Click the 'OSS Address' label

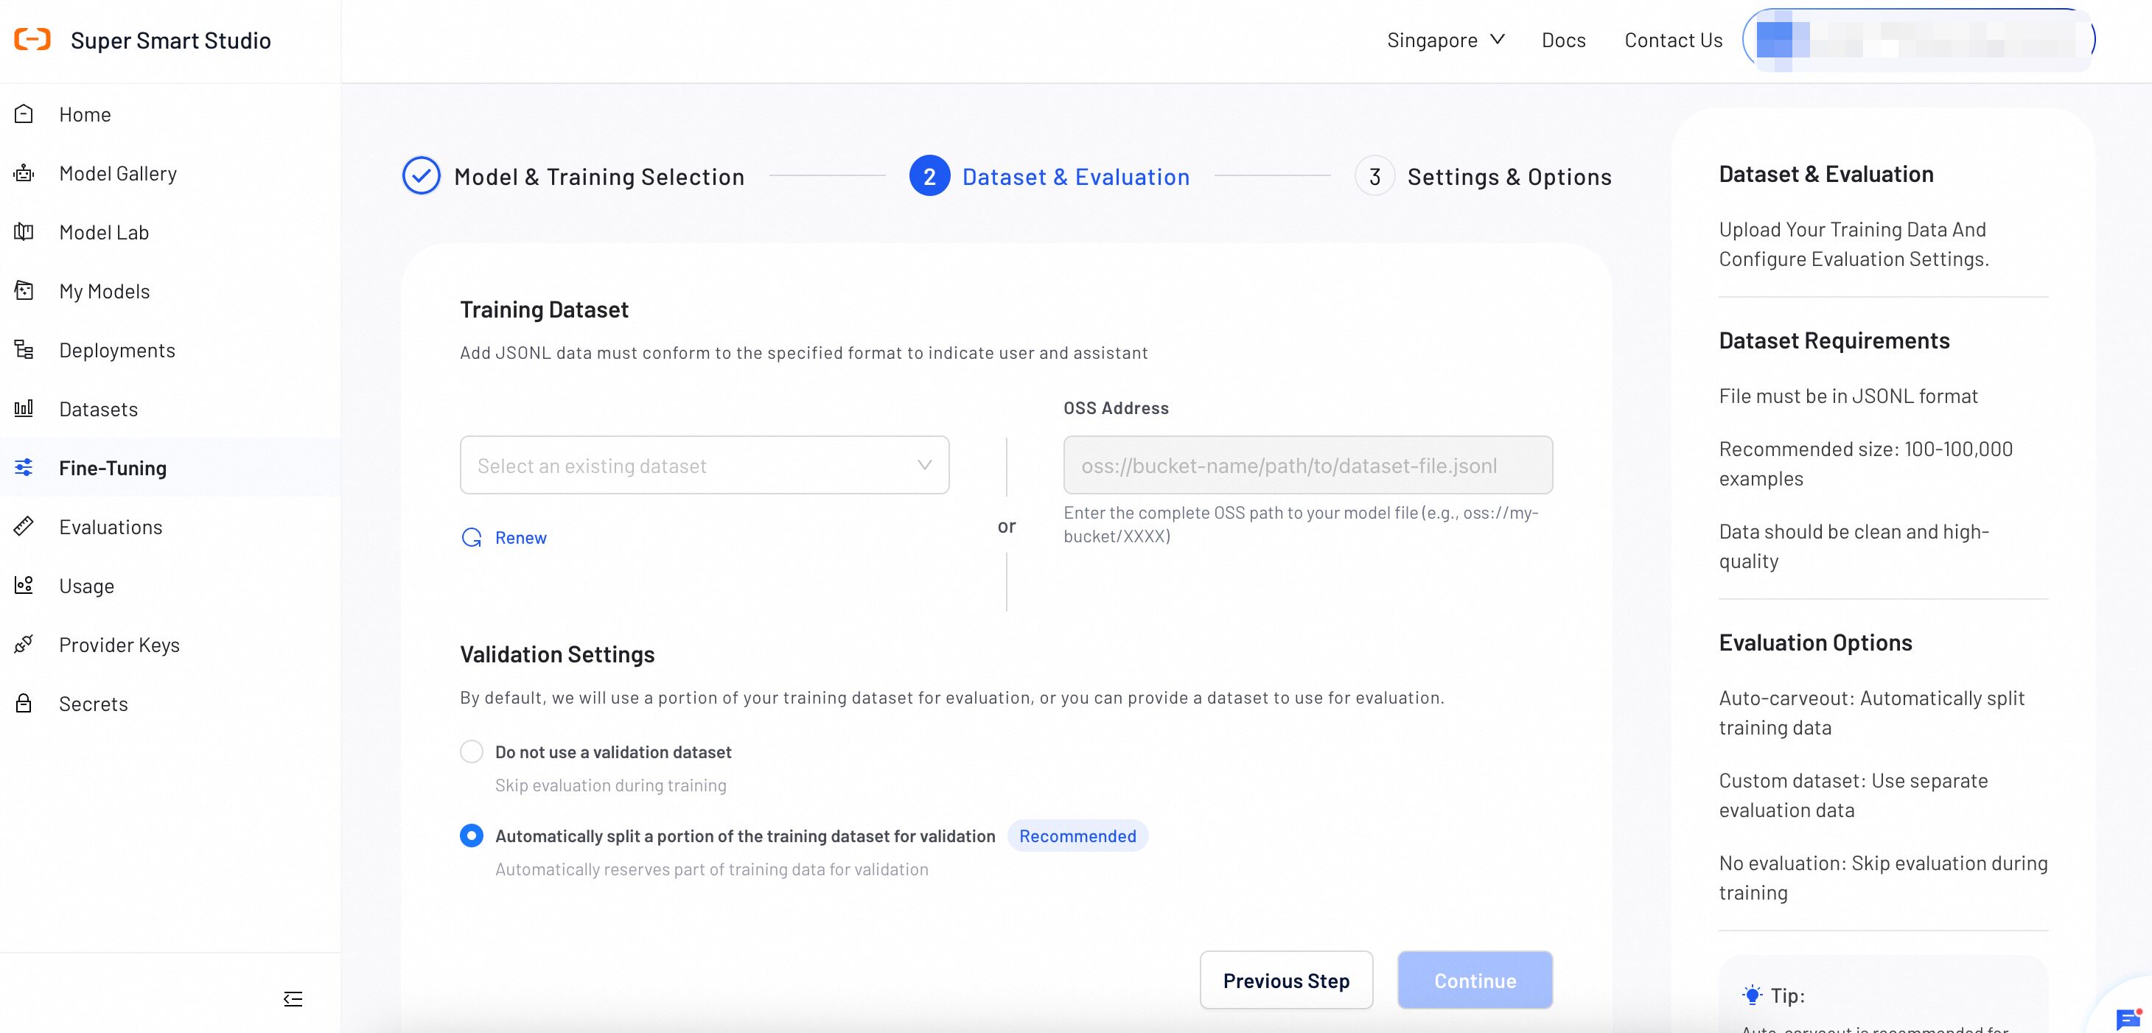pos(1116,408)
